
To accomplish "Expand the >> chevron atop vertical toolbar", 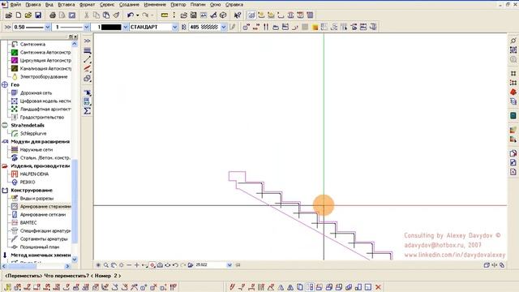I will (x=87, y=41).
